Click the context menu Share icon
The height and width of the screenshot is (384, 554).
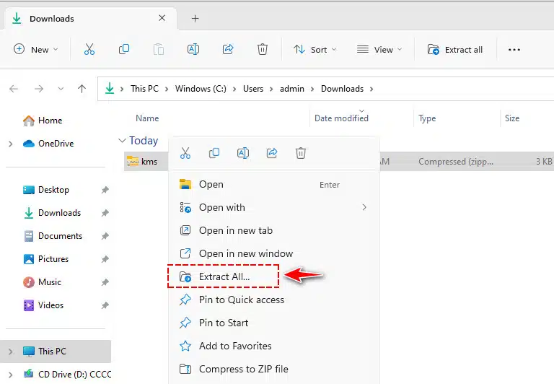[x=272, y=153]
